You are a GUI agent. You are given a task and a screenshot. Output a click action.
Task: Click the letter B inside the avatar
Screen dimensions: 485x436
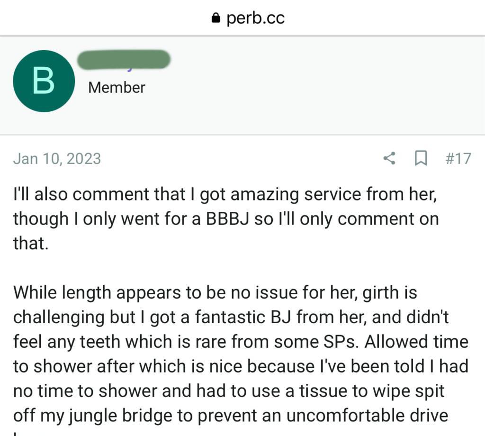click(x=44, y=81)
